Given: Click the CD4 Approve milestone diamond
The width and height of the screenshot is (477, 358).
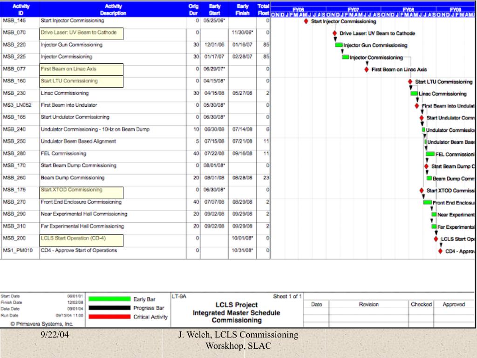Looking at the screenshot, I should 440,251.
